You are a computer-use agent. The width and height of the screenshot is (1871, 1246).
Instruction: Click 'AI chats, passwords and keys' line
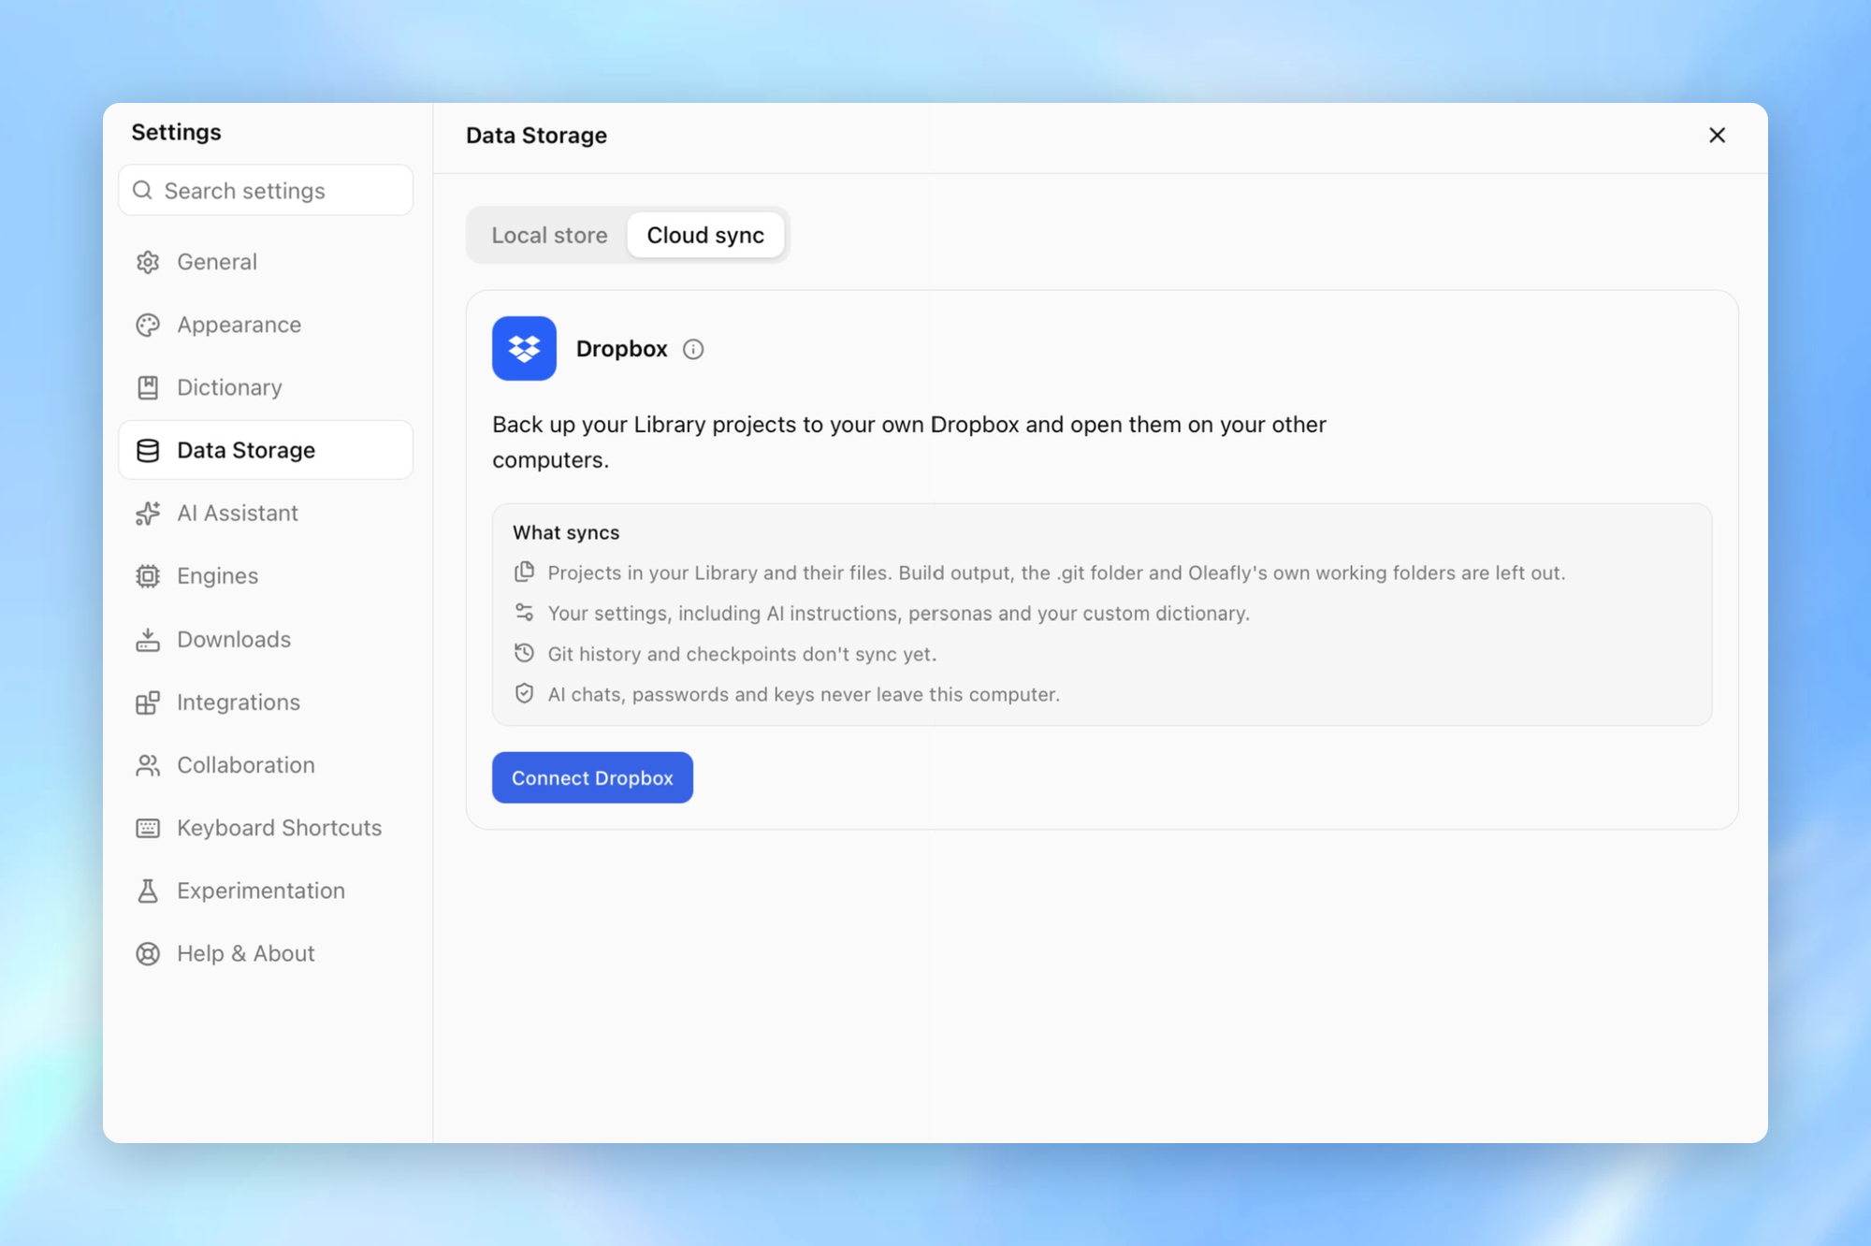pos(804,694)
